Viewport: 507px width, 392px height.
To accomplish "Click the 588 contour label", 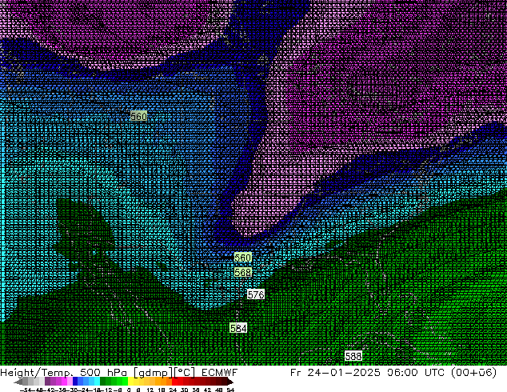I will [353, 357].
